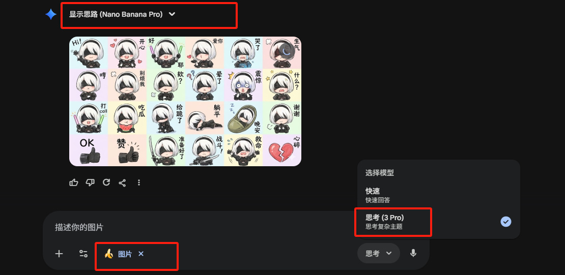Click the banana icon in the 图片 chip
The image size is (565, 275).
109,254
